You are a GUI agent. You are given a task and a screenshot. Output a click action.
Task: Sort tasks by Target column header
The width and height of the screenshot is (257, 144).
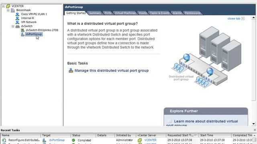(56, 135)
